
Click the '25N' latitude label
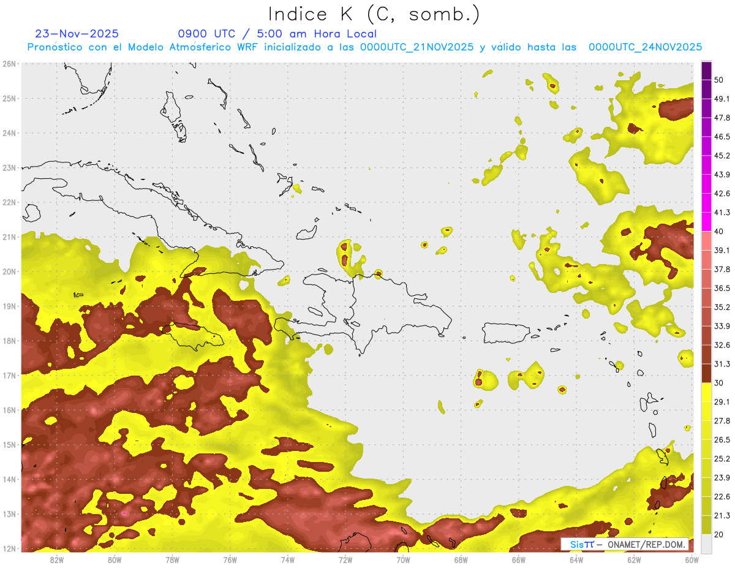tap(9, 98)
